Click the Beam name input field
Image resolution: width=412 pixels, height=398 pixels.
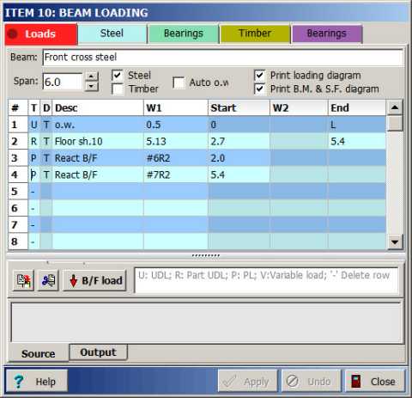(223, 58)
